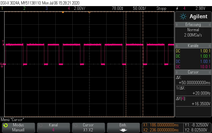This screenshot has height=133, width=212.
Task: Click the channel 4 ground level marker
Action: coord(2,65)
